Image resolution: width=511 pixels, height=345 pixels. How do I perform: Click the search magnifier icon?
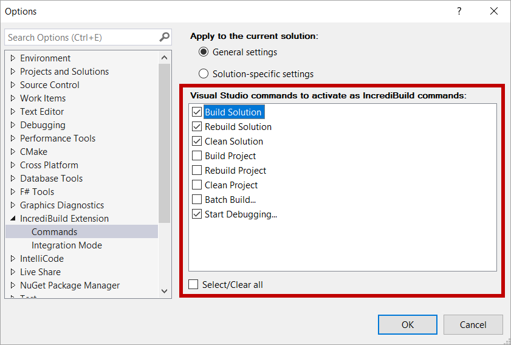[164, 38]
